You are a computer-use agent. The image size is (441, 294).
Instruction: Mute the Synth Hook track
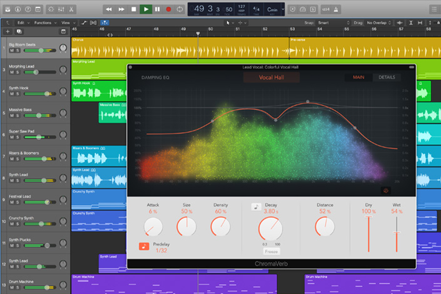point(12,94)
